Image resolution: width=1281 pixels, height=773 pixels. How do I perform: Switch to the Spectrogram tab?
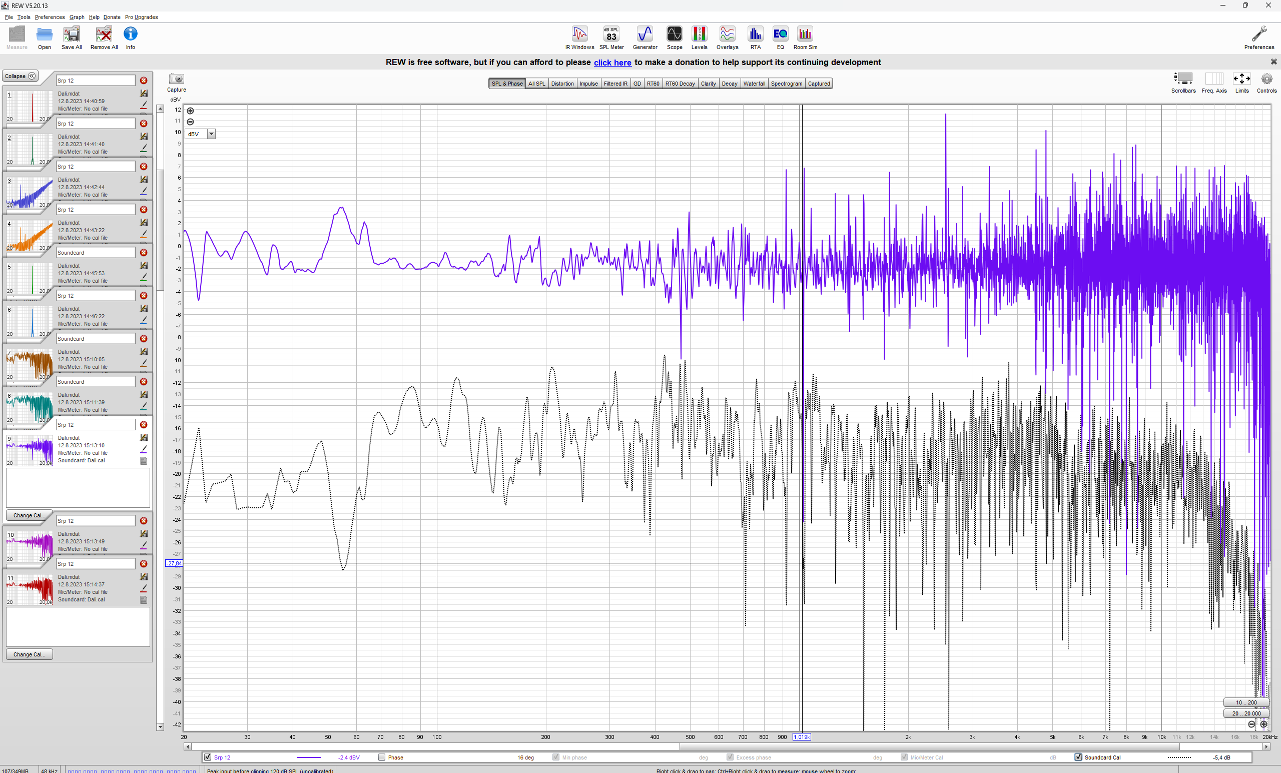pyautogui.click(x=787, y=84)
